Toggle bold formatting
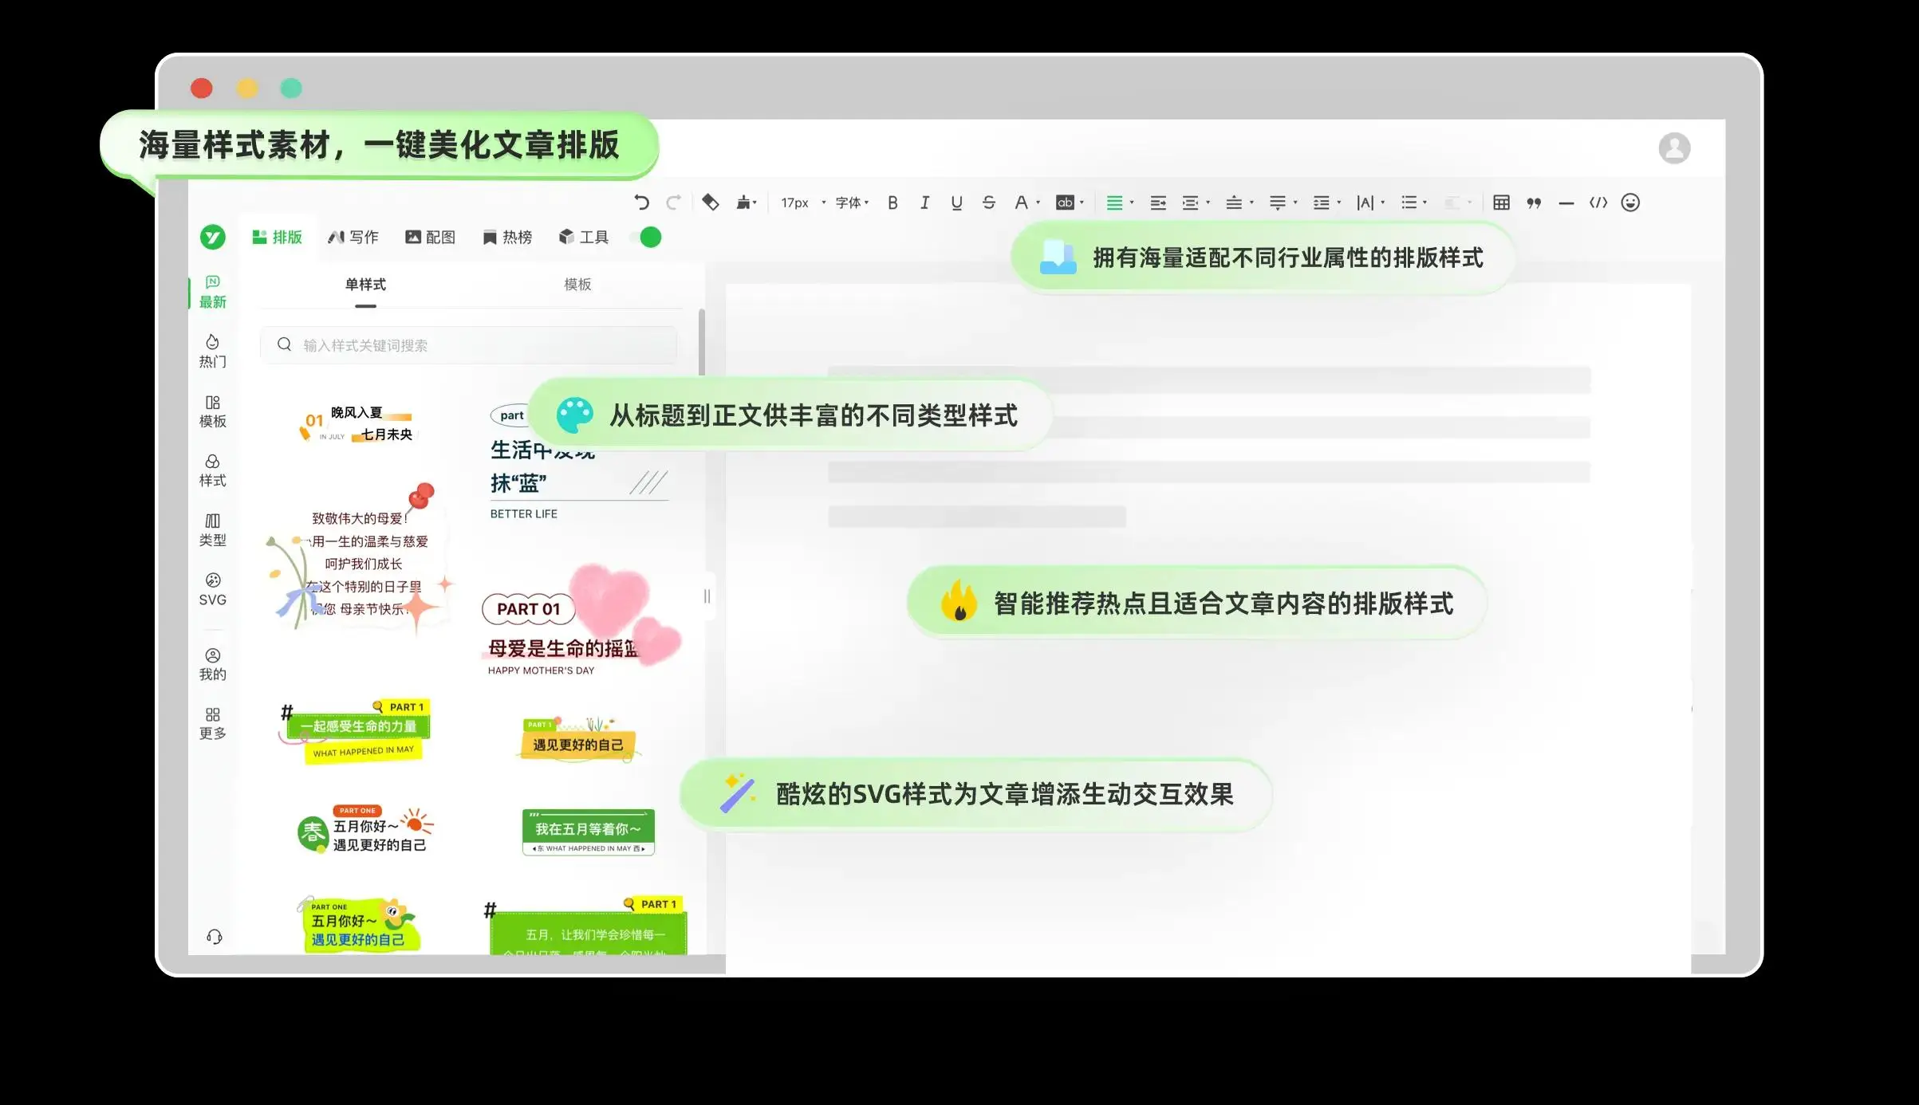Viewport: 1919px width, 1105px height. 893,203
